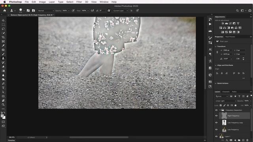Toggle lock all padlock icon
253x142 pixels.
236,105
